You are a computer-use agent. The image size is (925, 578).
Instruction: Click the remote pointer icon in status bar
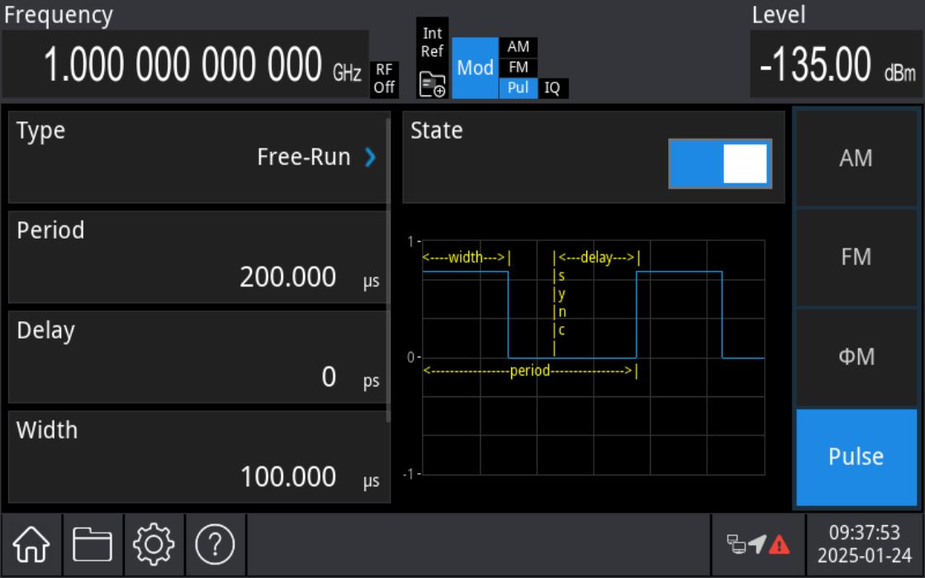(x=757, y=545)
